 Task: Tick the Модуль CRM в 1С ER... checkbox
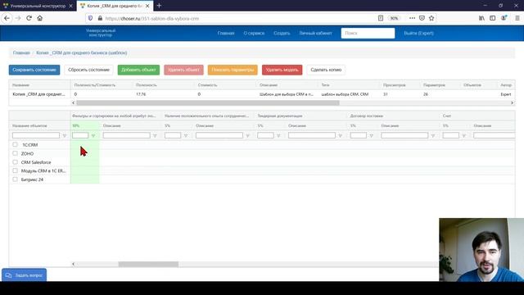click(15, 170)
